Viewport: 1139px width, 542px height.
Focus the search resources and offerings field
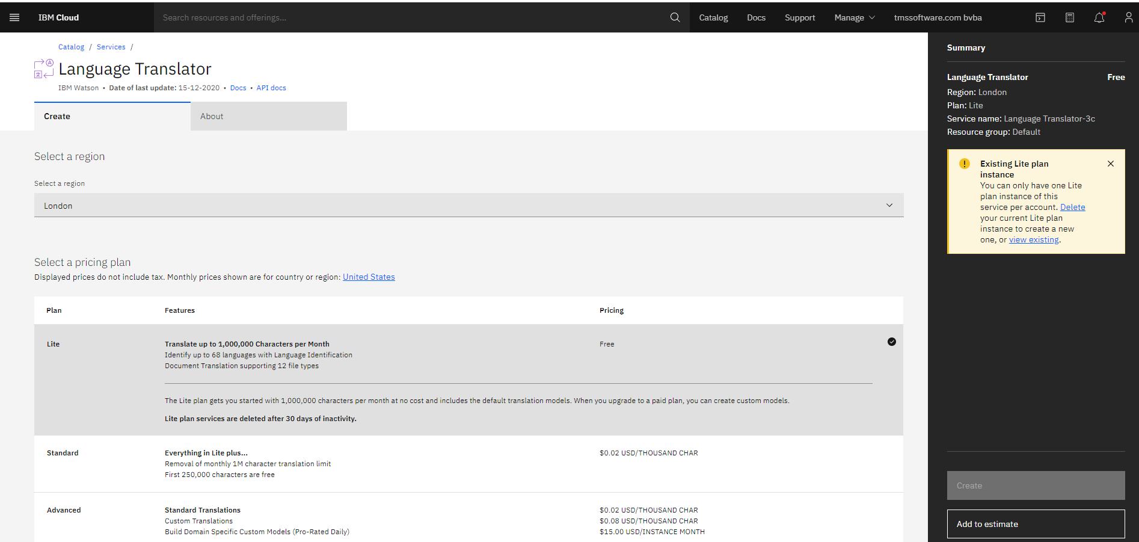coord(412,17)
